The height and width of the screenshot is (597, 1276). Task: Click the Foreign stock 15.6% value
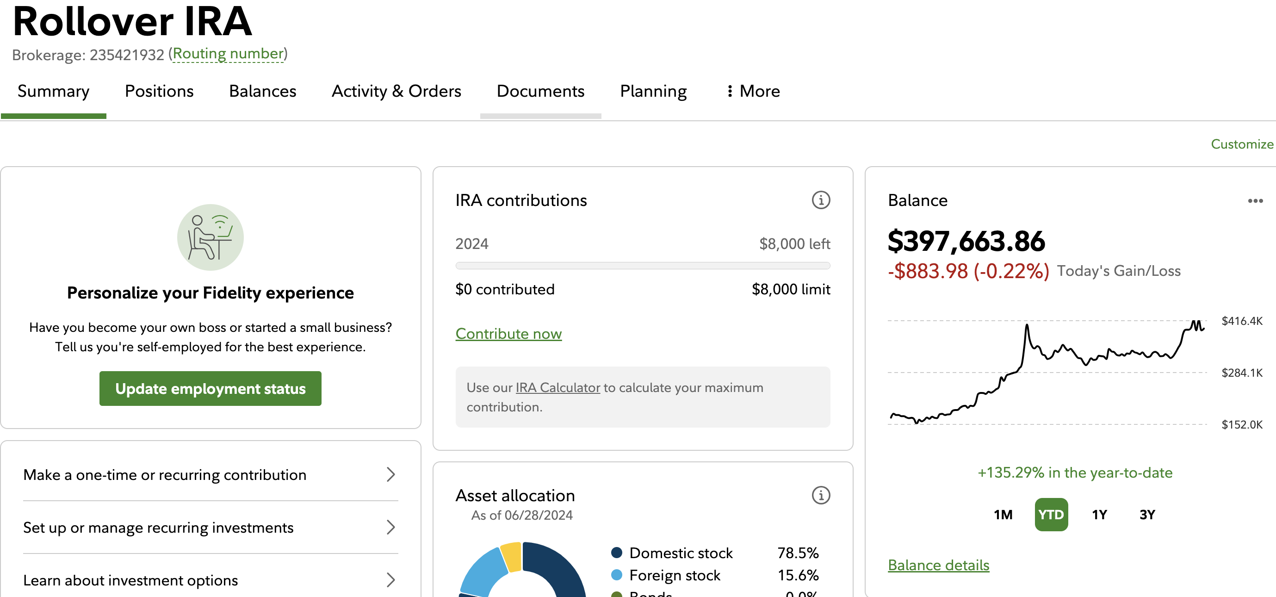tap(798, 575)
